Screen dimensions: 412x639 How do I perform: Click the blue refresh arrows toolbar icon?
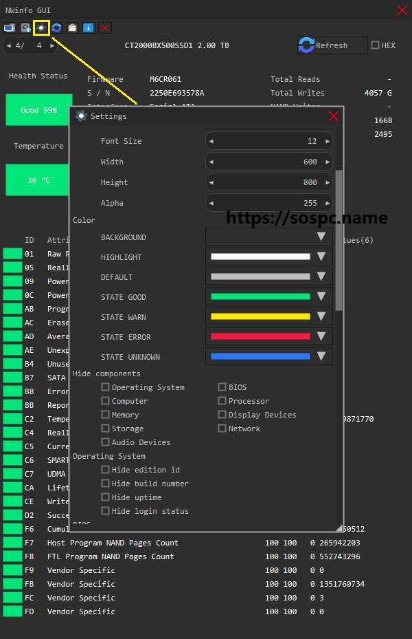[57, 28]
